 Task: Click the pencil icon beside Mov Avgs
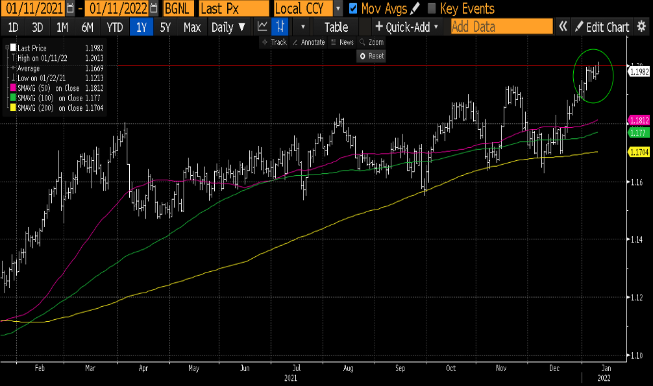[415, 8]
